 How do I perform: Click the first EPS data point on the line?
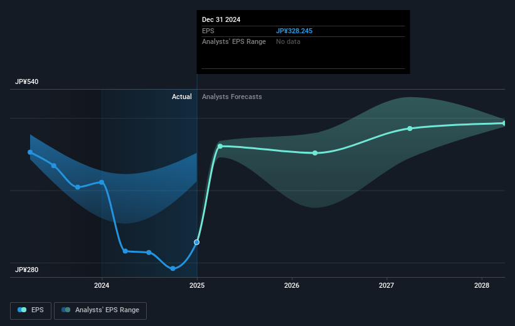pos(30,152)
